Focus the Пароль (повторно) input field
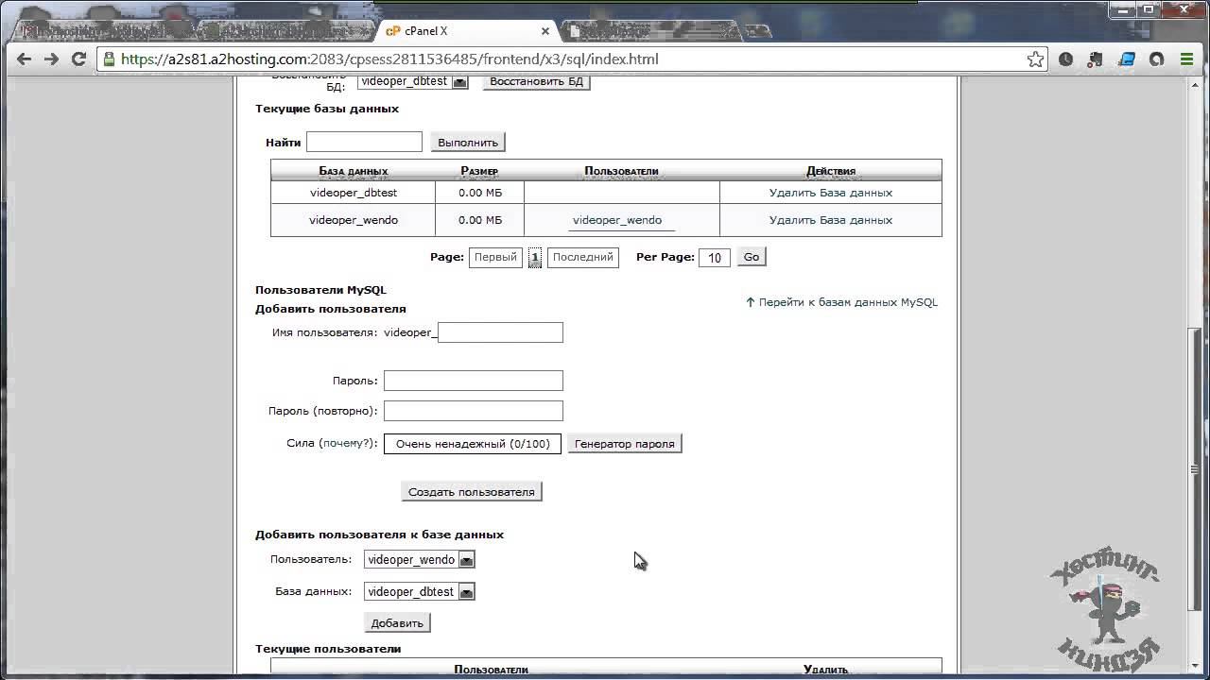 (474, 411)
